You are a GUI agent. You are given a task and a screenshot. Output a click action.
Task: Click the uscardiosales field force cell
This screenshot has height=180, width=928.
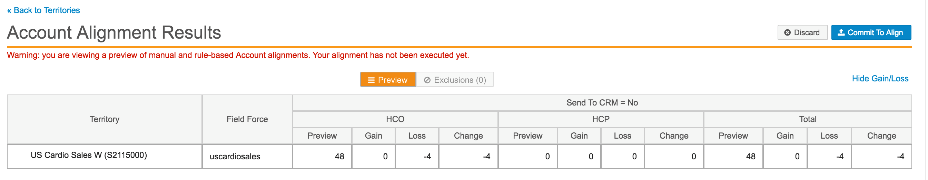235,157
